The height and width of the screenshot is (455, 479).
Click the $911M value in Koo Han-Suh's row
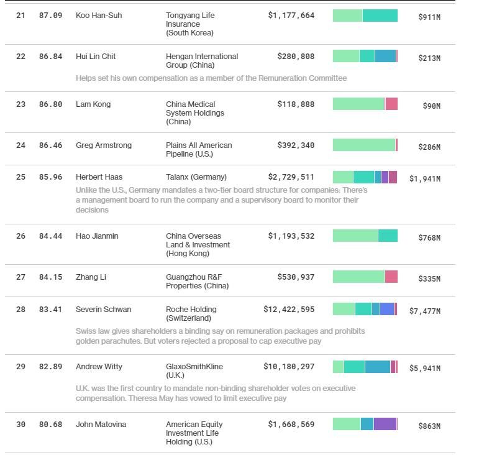tap(429, 17)
